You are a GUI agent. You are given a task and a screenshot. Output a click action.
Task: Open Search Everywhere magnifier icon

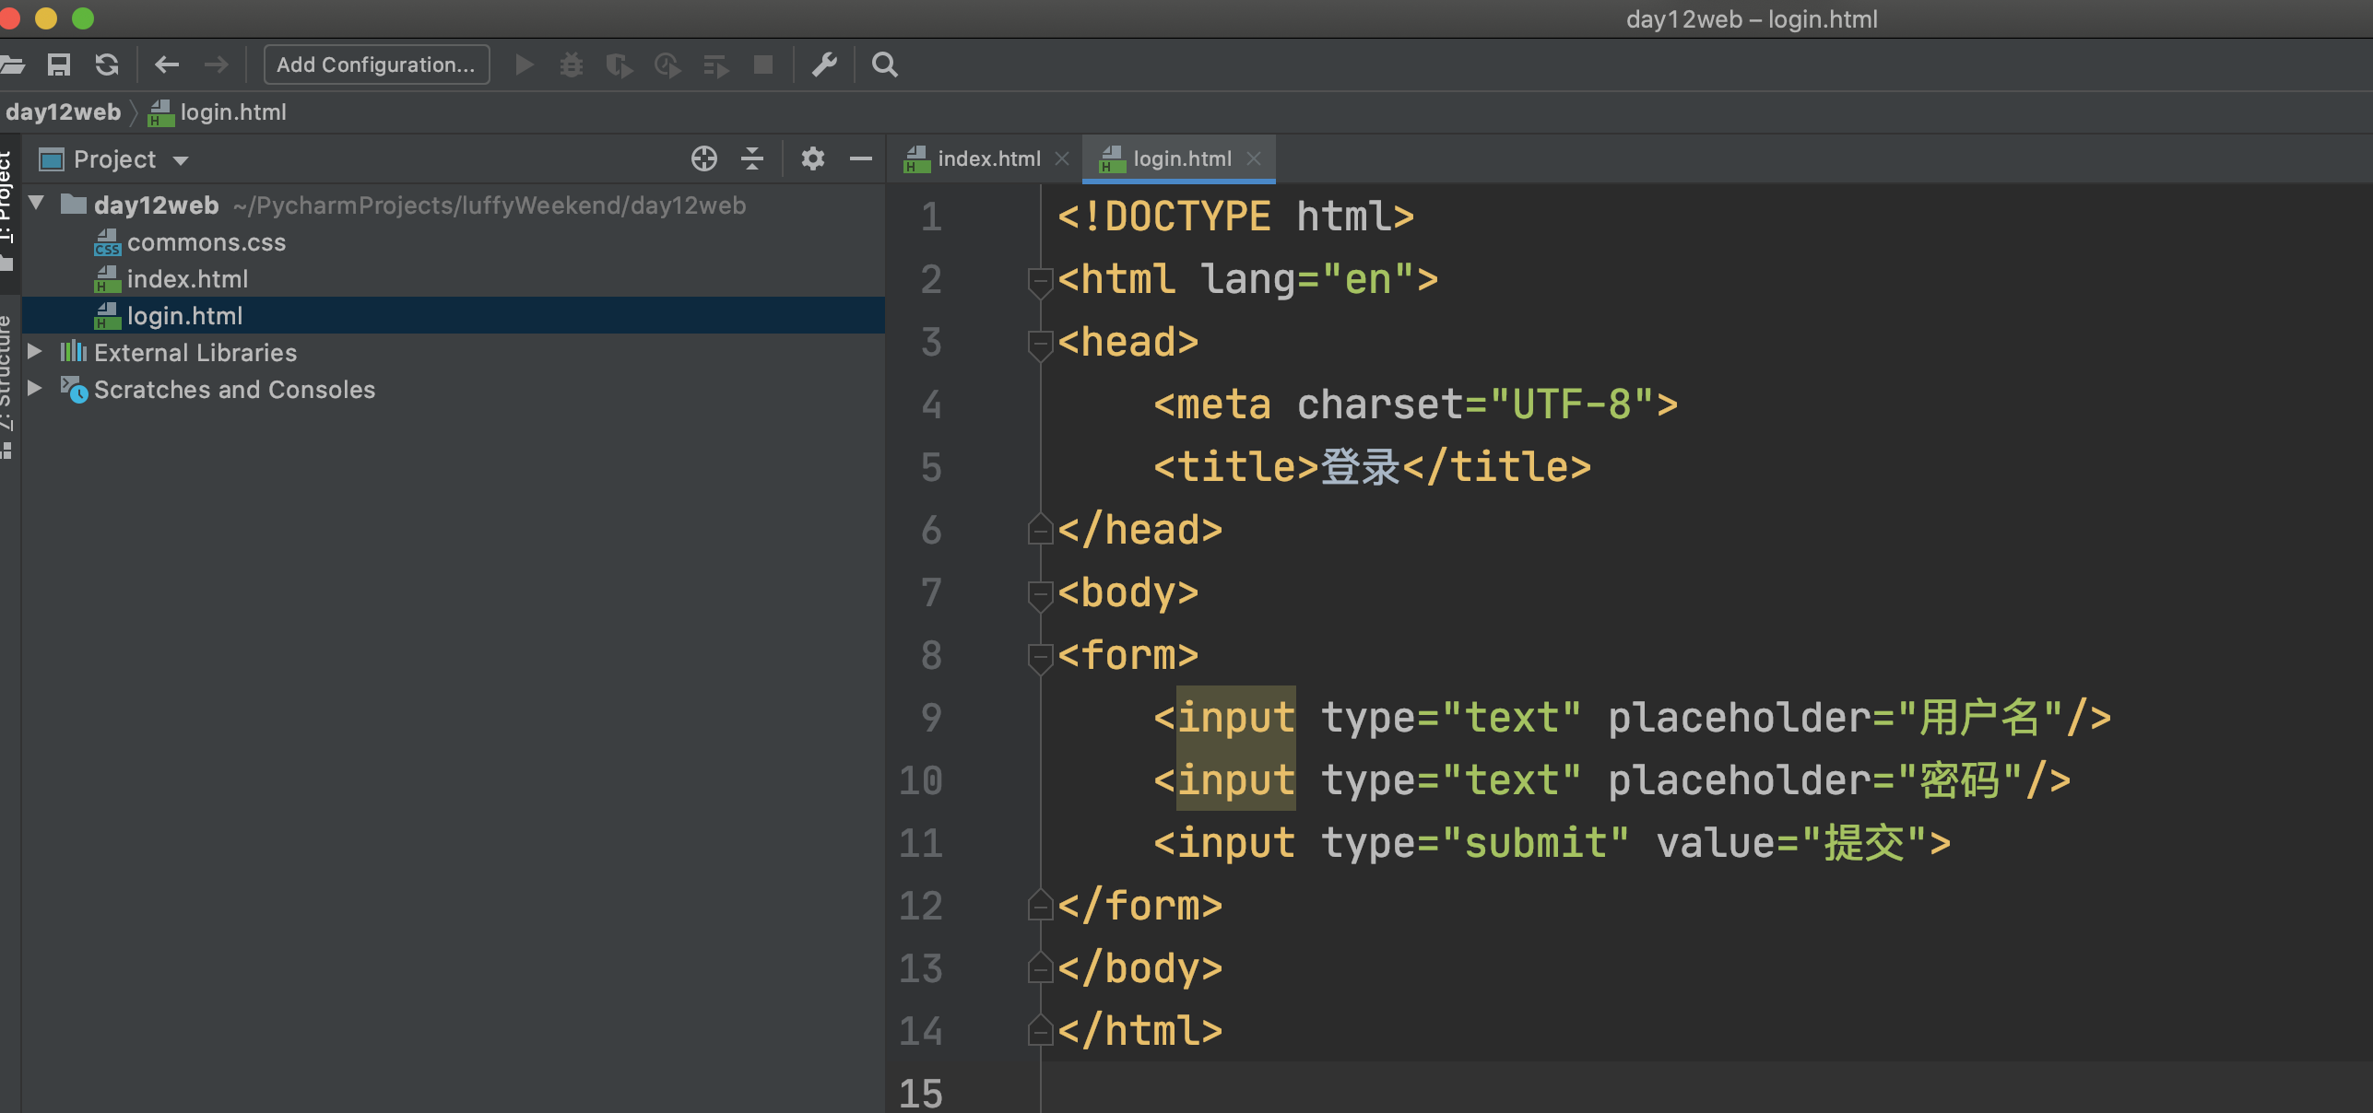885,64
